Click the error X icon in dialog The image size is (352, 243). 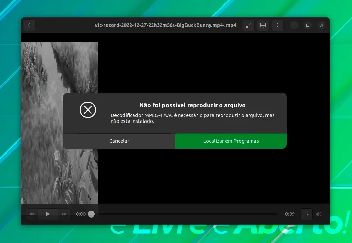pos(88,110)
